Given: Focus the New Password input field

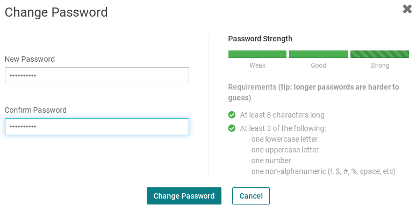Looking at the screenshot, I should 97,76.
